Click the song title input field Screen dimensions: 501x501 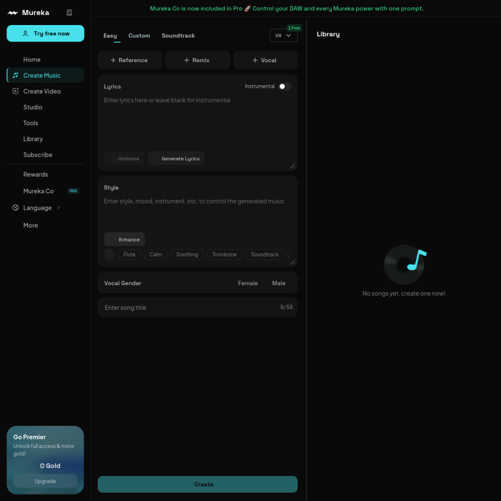(197, 308)
